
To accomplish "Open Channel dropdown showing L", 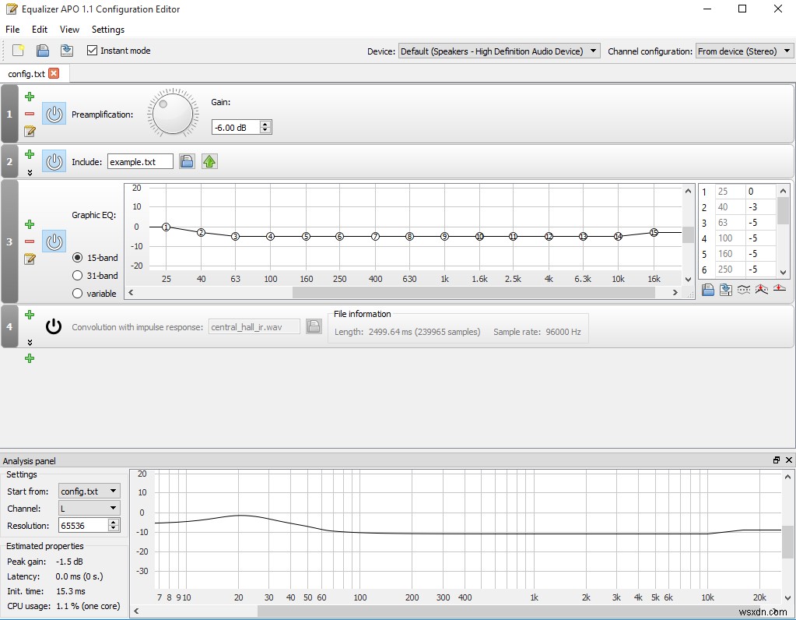I will tap(89, 508).
